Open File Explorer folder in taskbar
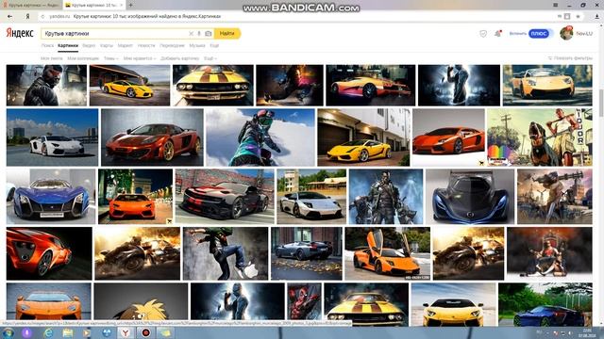 click(x=67, y=332)
